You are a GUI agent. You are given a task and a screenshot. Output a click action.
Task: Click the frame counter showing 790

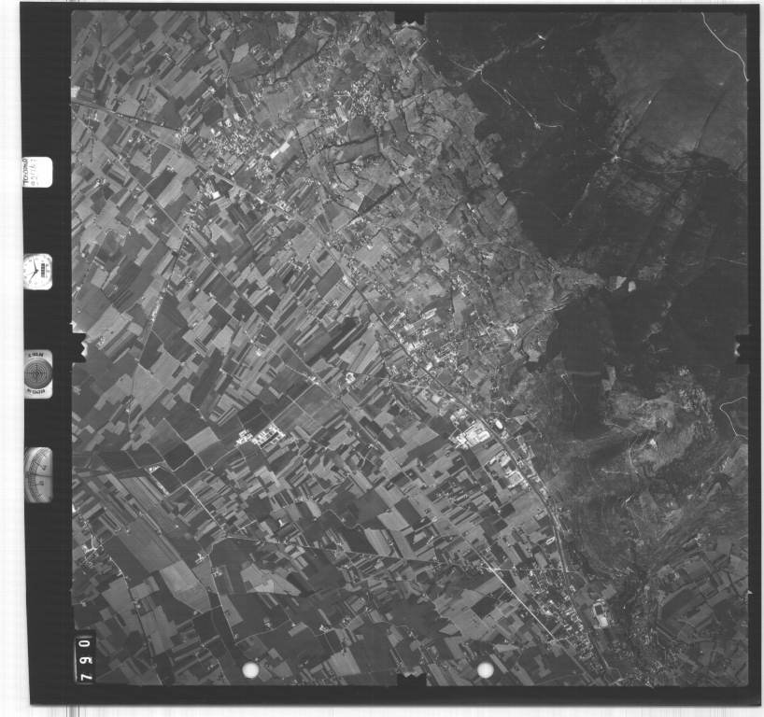pyautogui.click(x=85, y=657)
